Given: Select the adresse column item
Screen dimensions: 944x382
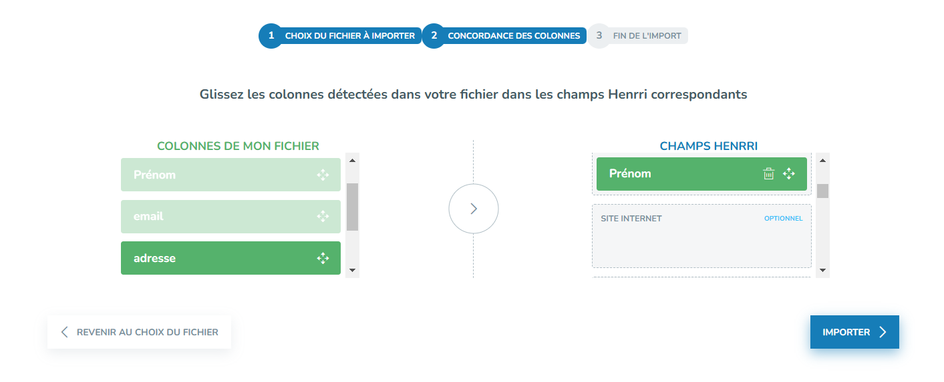Looking at the screenshot, I should point(230,258).
